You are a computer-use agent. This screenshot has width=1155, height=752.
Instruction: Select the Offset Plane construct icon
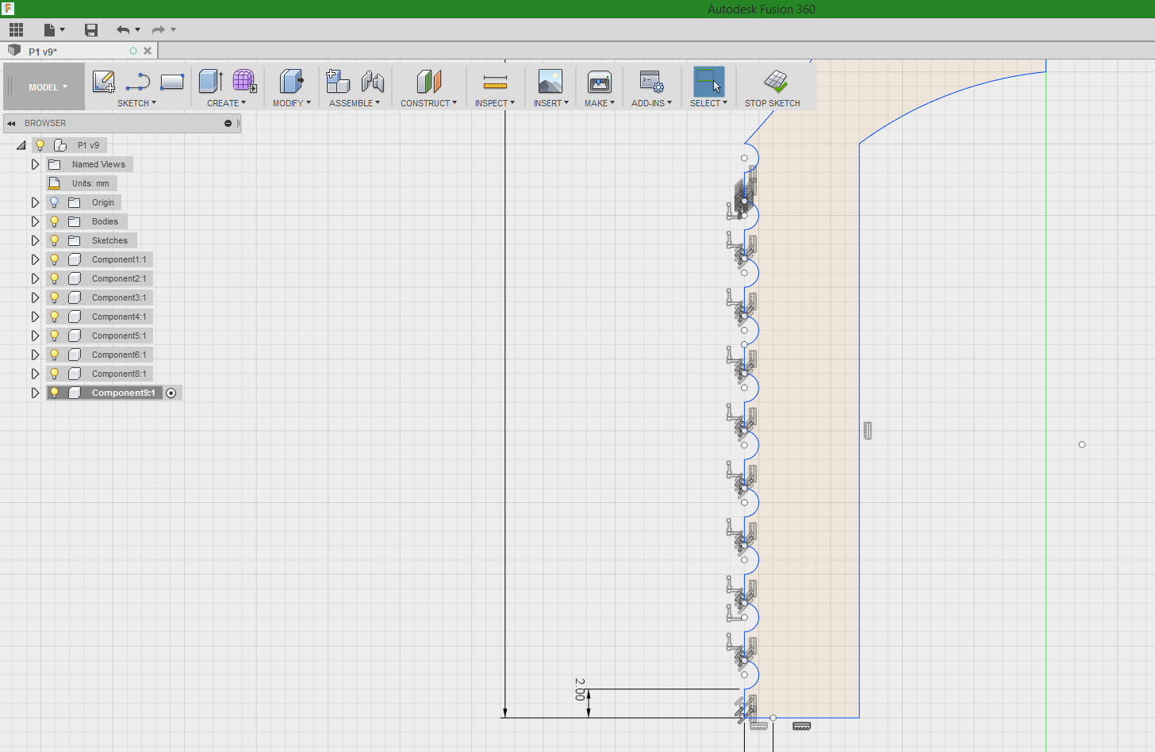click(x=428, y=82)
